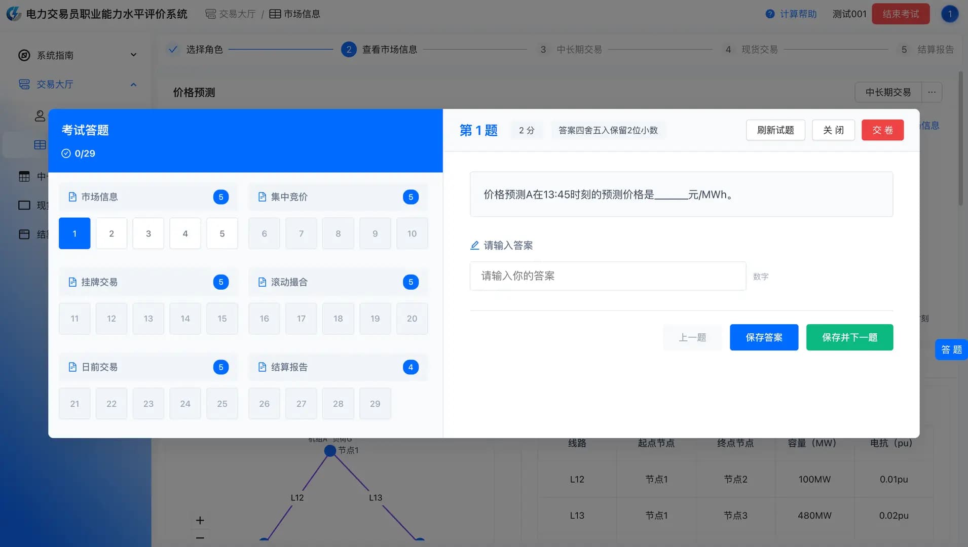
Task: Open the 交易大厅 breadcrumb link
Action: coord(231,14)
